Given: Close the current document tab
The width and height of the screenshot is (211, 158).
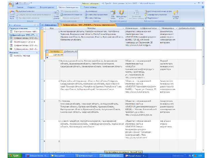Looking at the screenshot, I should tap(203, 25).
